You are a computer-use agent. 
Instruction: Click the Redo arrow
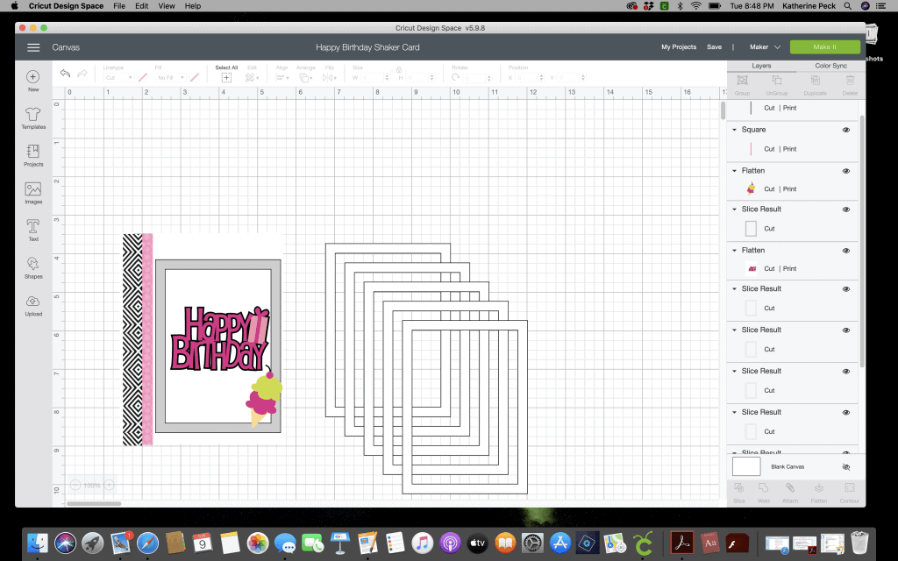(x=82, y=74)
